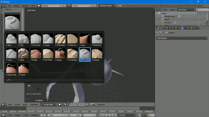Choose the Crease brush
The image size is (209, 117).
click(x=48, y=40)
